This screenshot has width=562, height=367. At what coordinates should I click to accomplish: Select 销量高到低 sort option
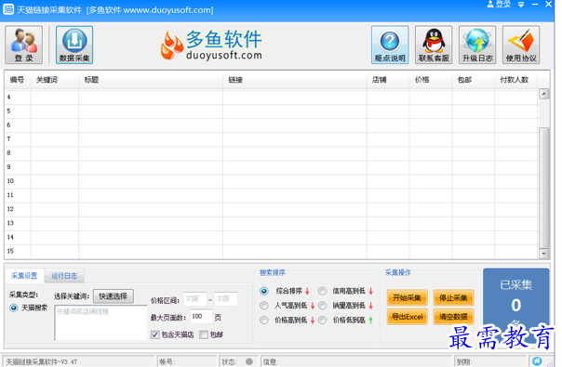[322, 306]
